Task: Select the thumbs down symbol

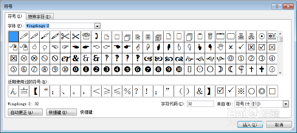Action: [45, 47]
